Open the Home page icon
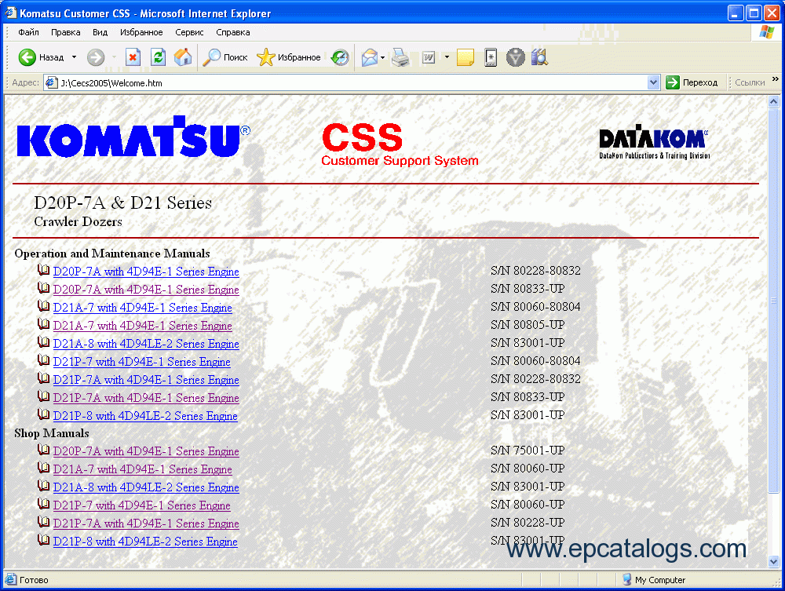 point(183,57)
